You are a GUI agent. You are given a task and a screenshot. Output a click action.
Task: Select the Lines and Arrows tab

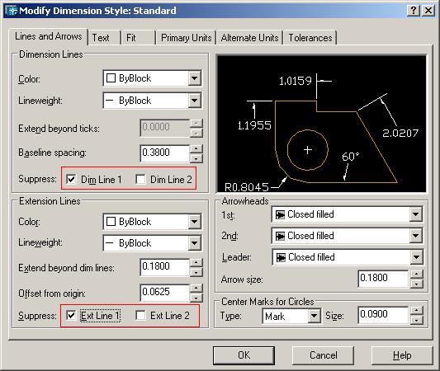click(x=49, y=36)
